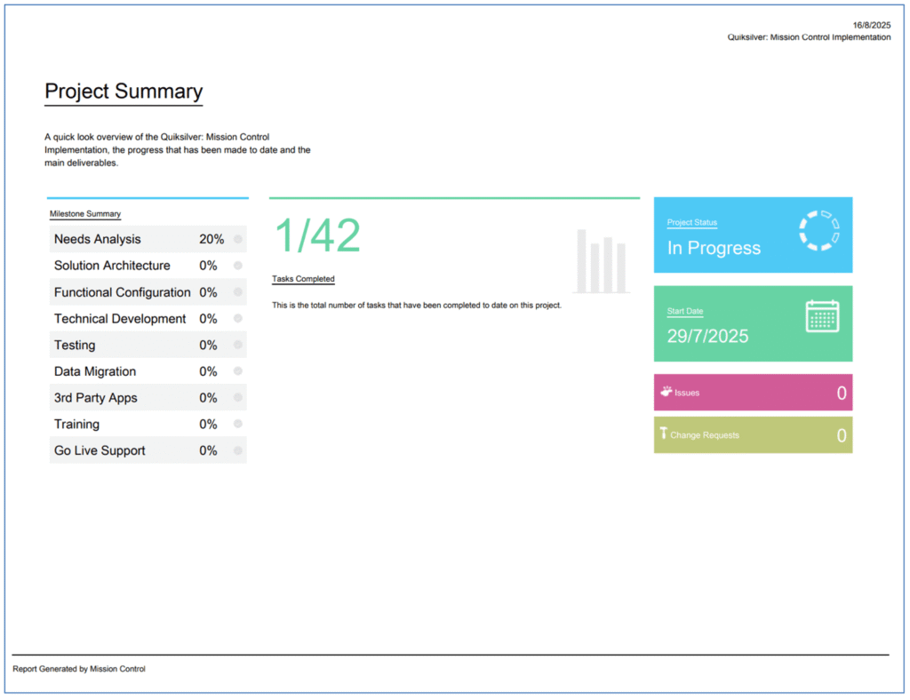The image size is (910, 700).
Task: Click the 0% value for Testing
Action: click(x=208, y=345)
